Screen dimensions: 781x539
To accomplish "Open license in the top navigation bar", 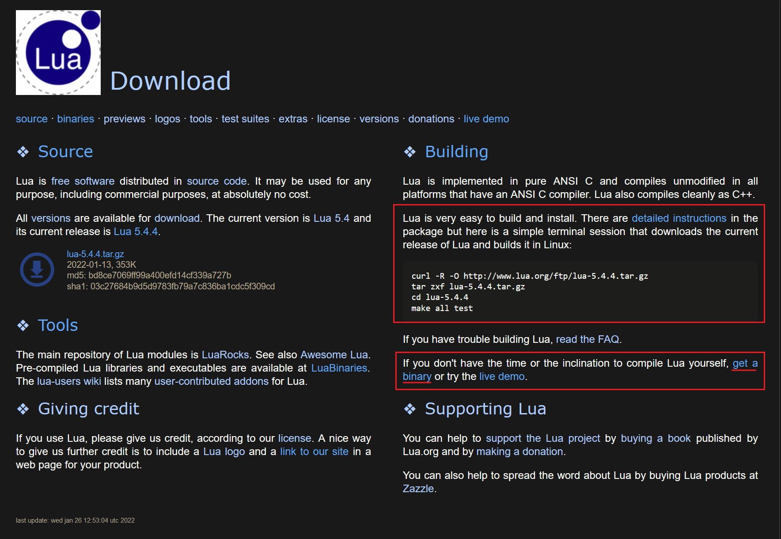I will click(x=334, y=119).
